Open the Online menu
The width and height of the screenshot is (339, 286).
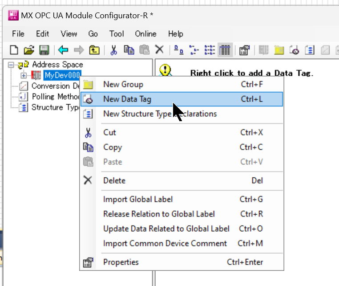[x=145, y=34]
